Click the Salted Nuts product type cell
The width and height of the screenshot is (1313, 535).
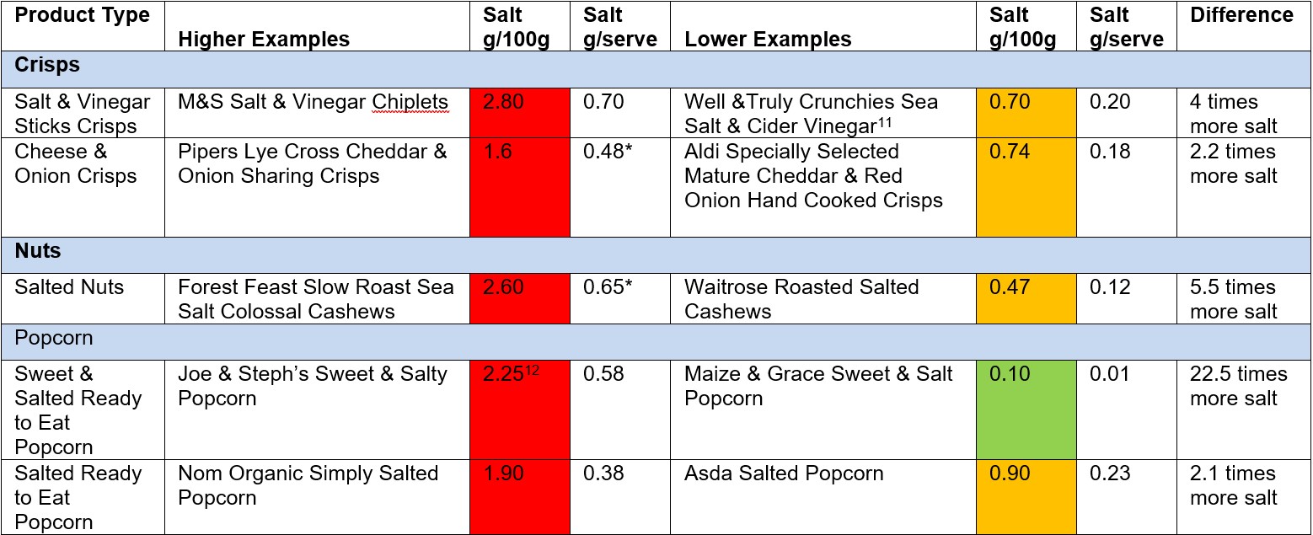coord(83,298)
